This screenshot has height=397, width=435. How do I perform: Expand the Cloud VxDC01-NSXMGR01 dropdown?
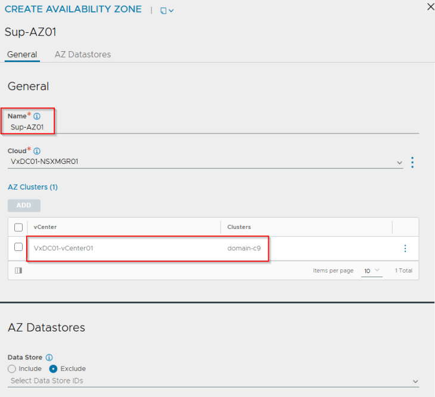[399, 162]
